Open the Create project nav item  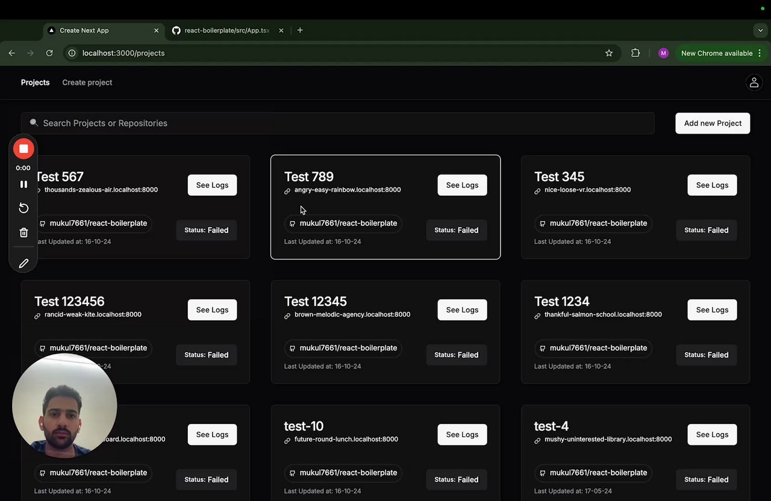coord(87,82)
